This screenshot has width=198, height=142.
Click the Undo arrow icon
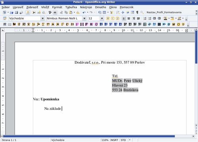click(84, 13)
